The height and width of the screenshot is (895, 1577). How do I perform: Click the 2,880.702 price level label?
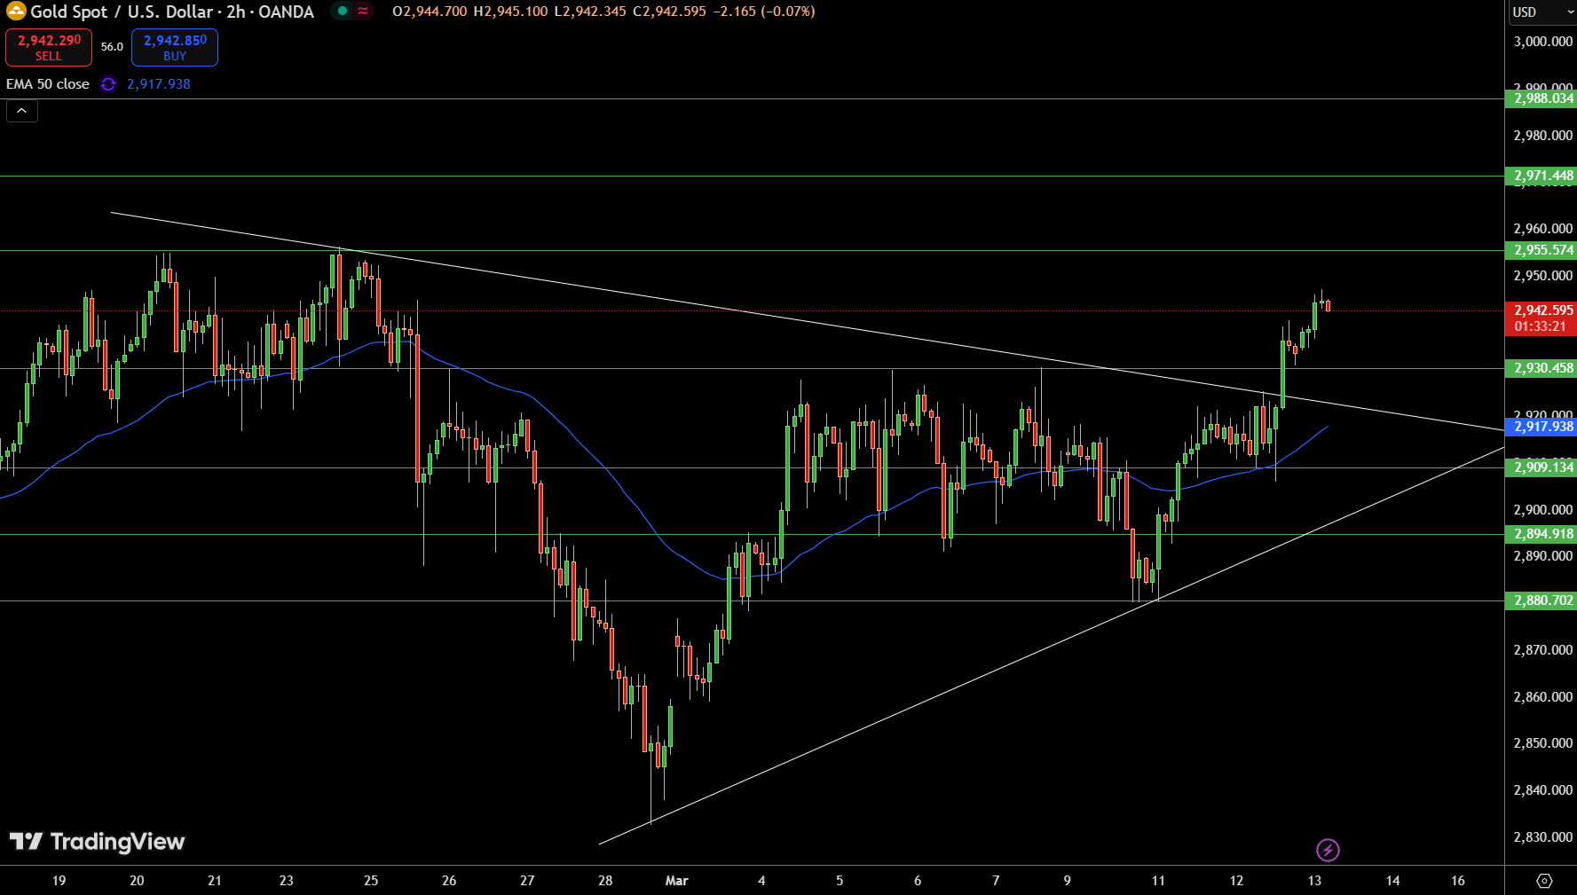point(1542,601)
